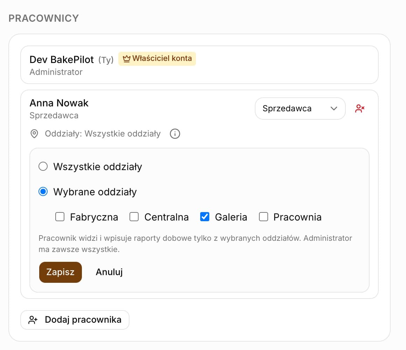The image size is (406, 350).
Task: Click the (Ty) label next to Dev BakePilot
Action: tap(106, 60)
